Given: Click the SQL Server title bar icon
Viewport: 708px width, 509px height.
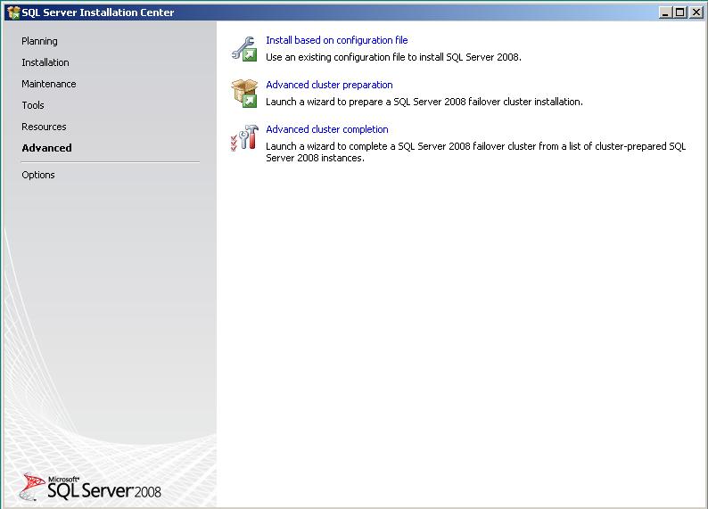Looking at the screenshot, I should click(13, 12).
